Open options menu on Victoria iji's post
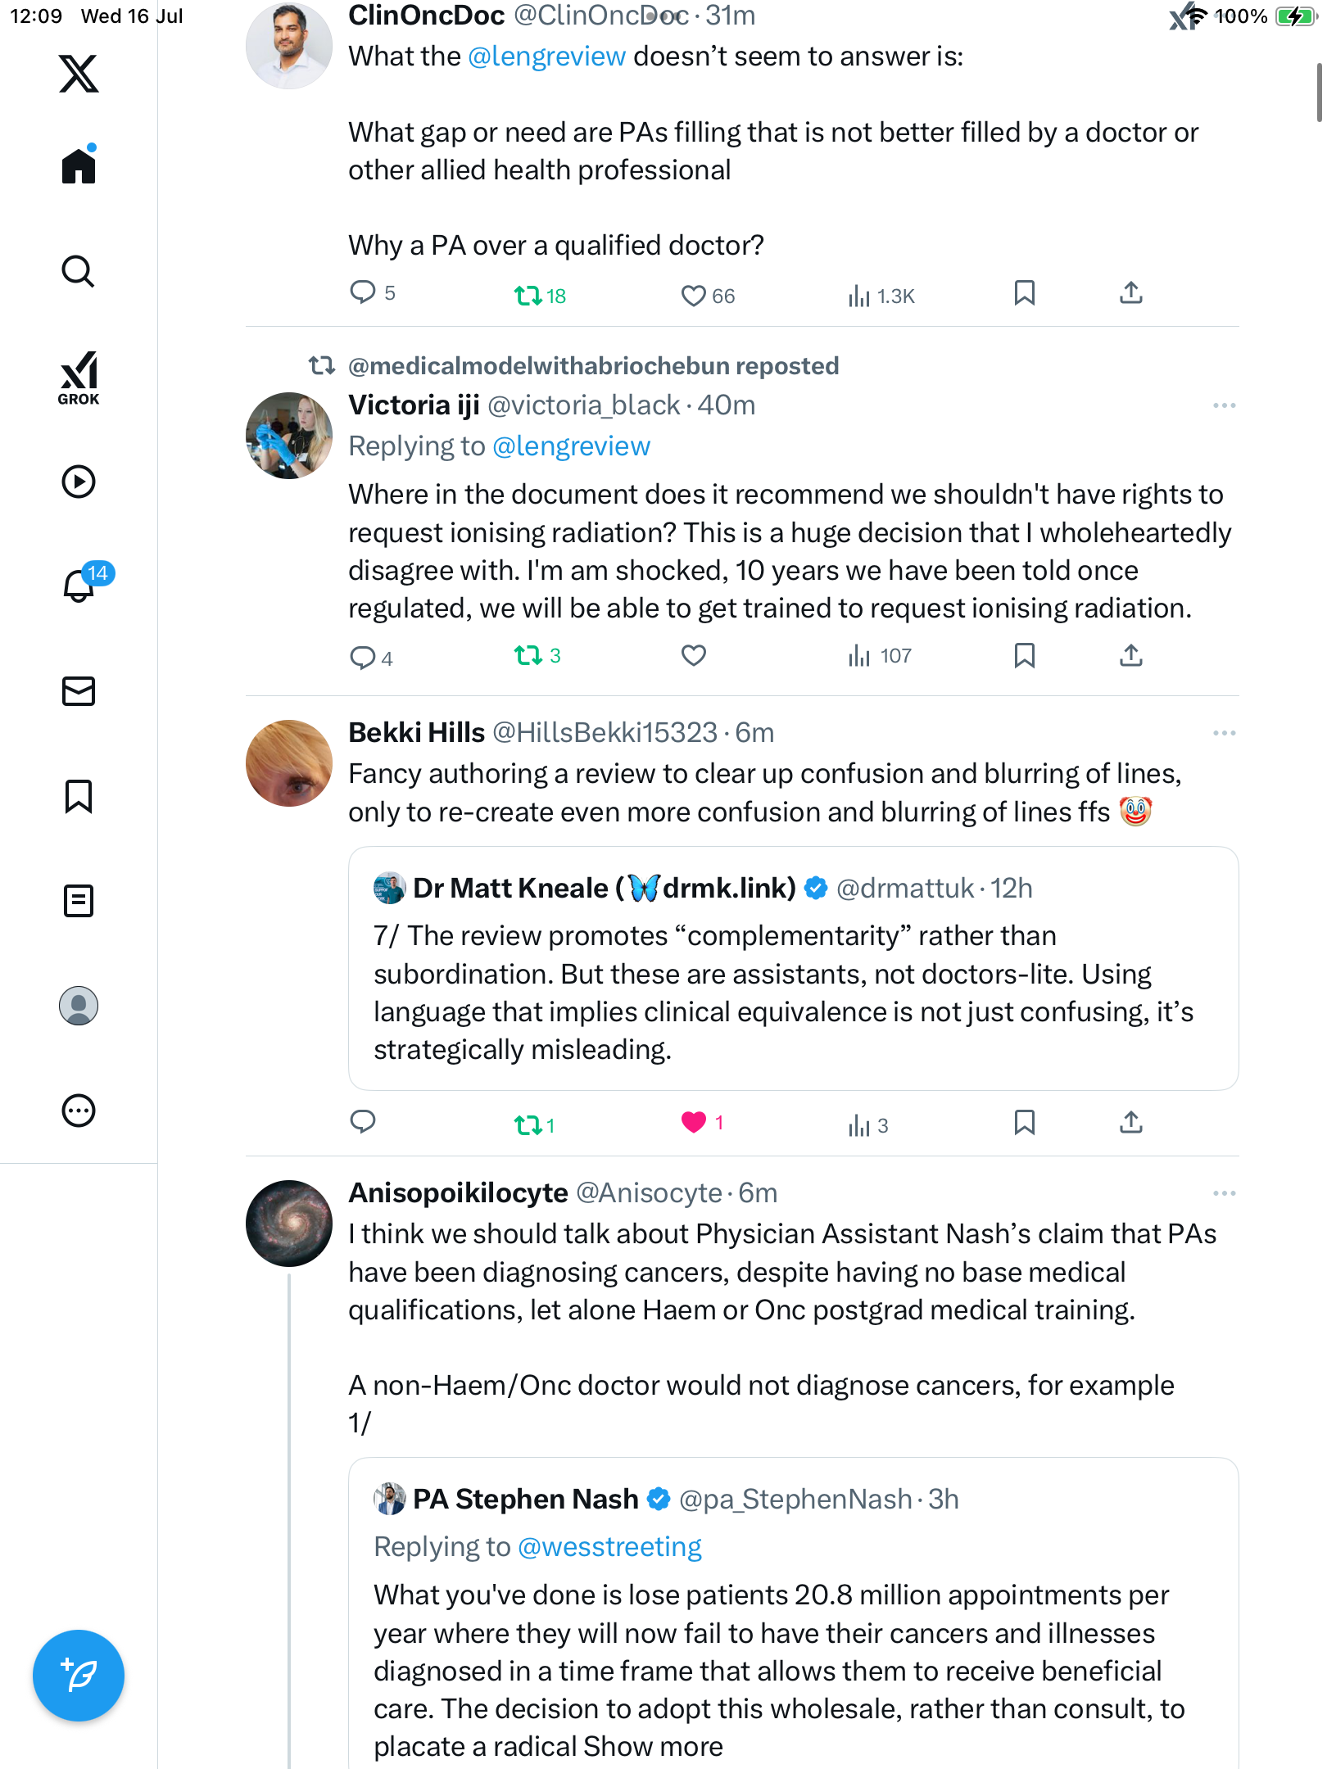Viewport: 1327px width, 1769px height. click(x=1224, y=405)
